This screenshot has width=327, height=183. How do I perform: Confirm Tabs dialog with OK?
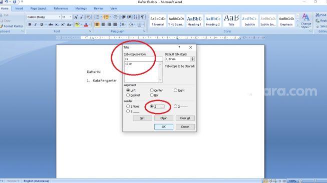click(x=164, y=126)
